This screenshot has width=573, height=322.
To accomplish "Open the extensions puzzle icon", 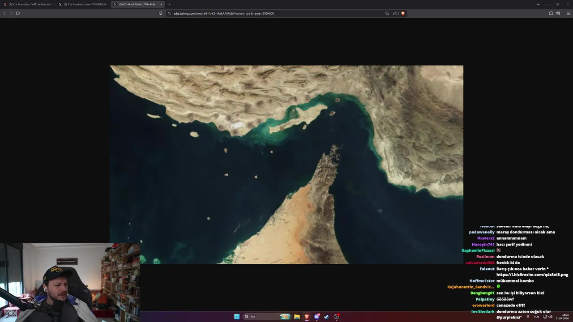I will click(x=551, y=13).
